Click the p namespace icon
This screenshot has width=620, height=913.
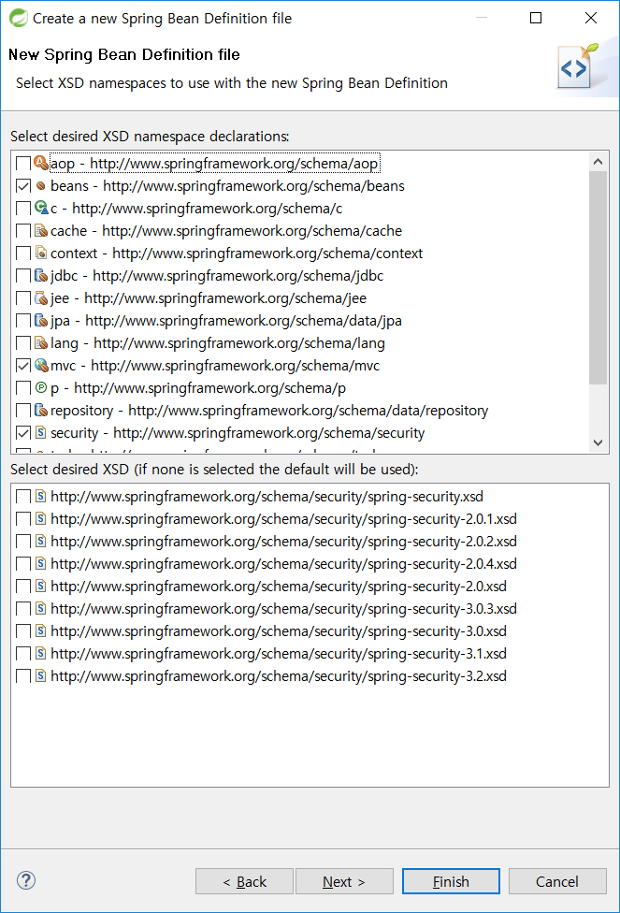click(x=41, y=387)
